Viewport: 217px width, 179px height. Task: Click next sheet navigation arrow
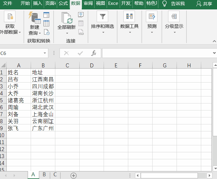pos(14,176)
